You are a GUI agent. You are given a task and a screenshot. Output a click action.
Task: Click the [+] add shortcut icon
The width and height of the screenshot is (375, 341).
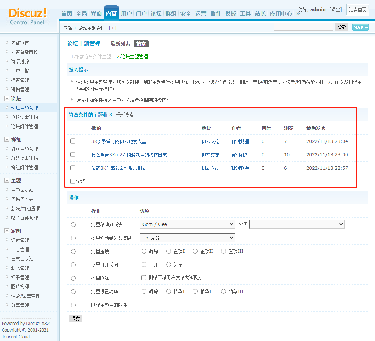pyautogui.click(x=112, y=28)
